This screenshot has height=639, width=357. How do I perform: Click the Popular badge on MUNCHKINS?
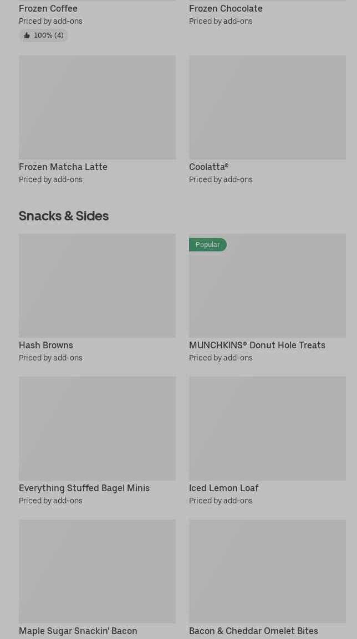(207, 245)
